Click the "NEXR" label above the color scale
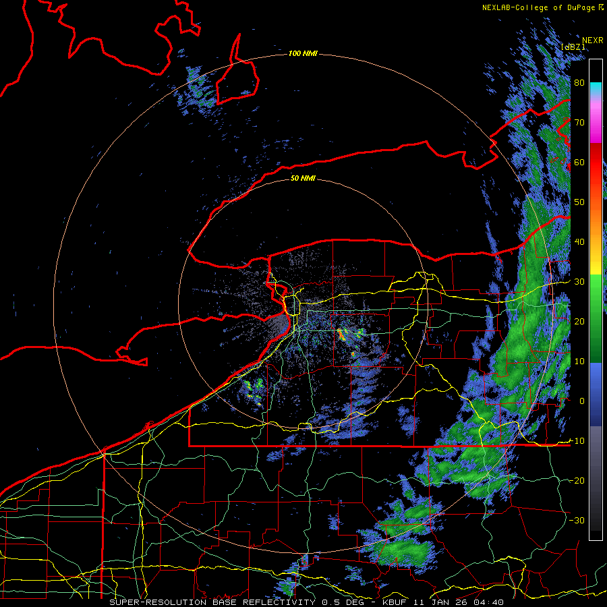This screenshot has width=607, height=607. 593,40
